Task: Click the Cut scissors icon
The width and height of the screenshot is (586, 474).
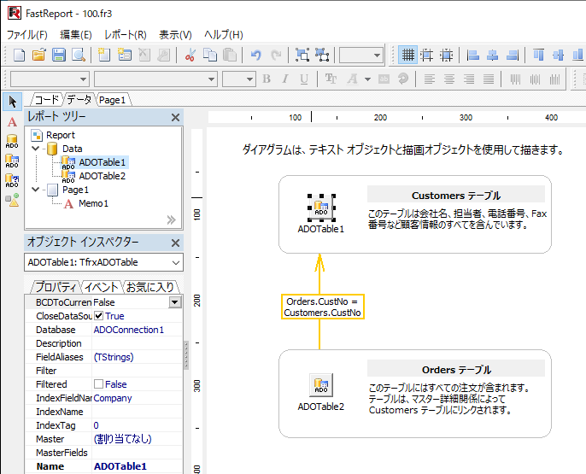Action: (190, 55)
